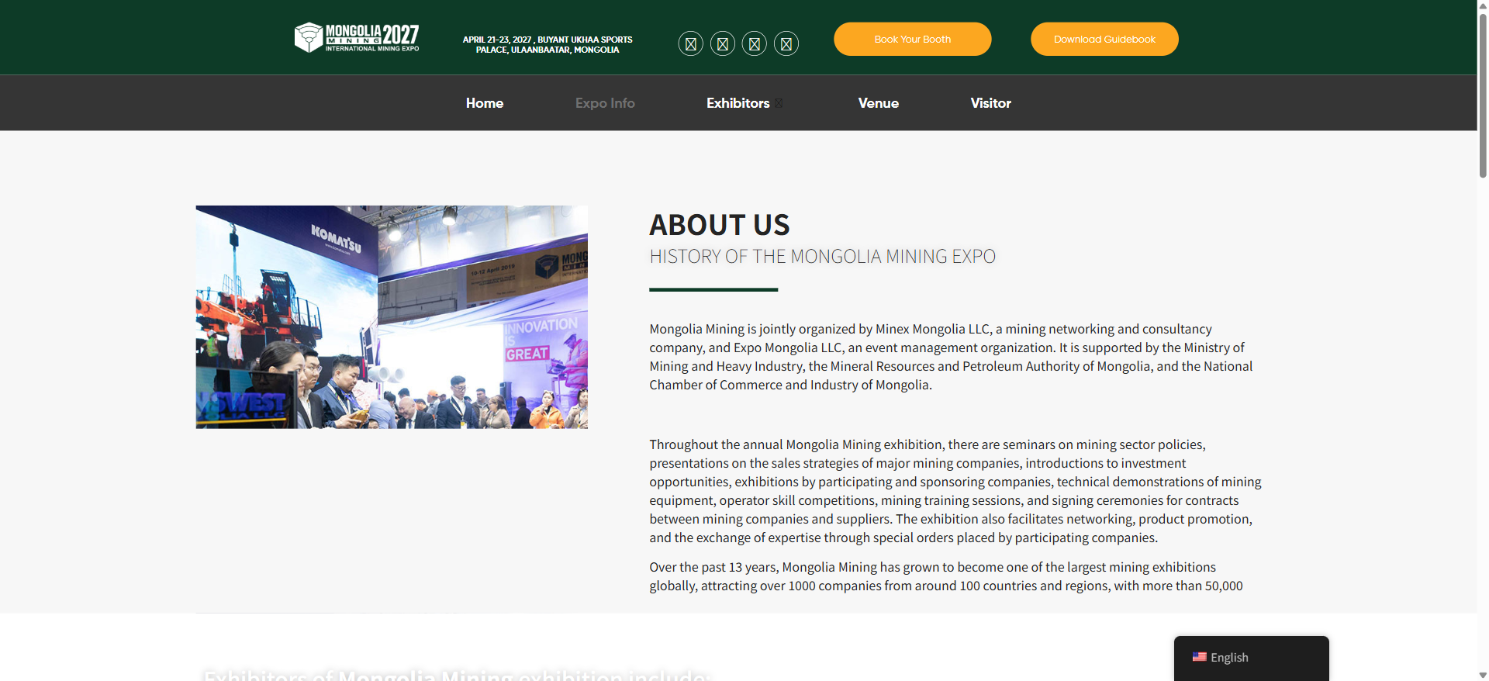Open the Expo Info menu item
1489x681 pixels.
(x=605, y=103)
